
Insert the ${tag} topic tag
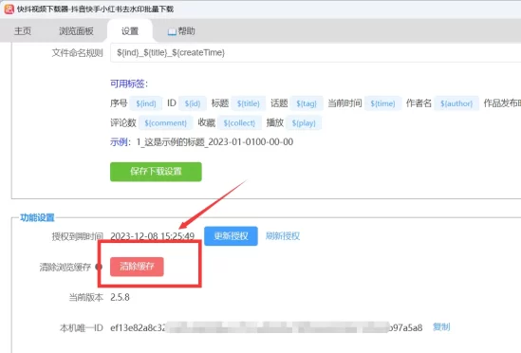click(x=307, y=103)
